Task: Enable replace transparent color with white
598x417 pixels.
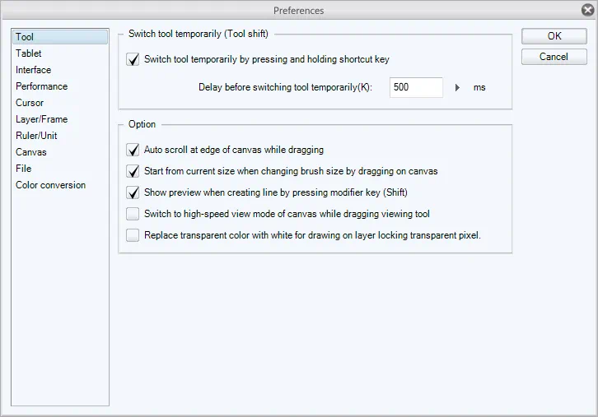Action: pos(133,235)
